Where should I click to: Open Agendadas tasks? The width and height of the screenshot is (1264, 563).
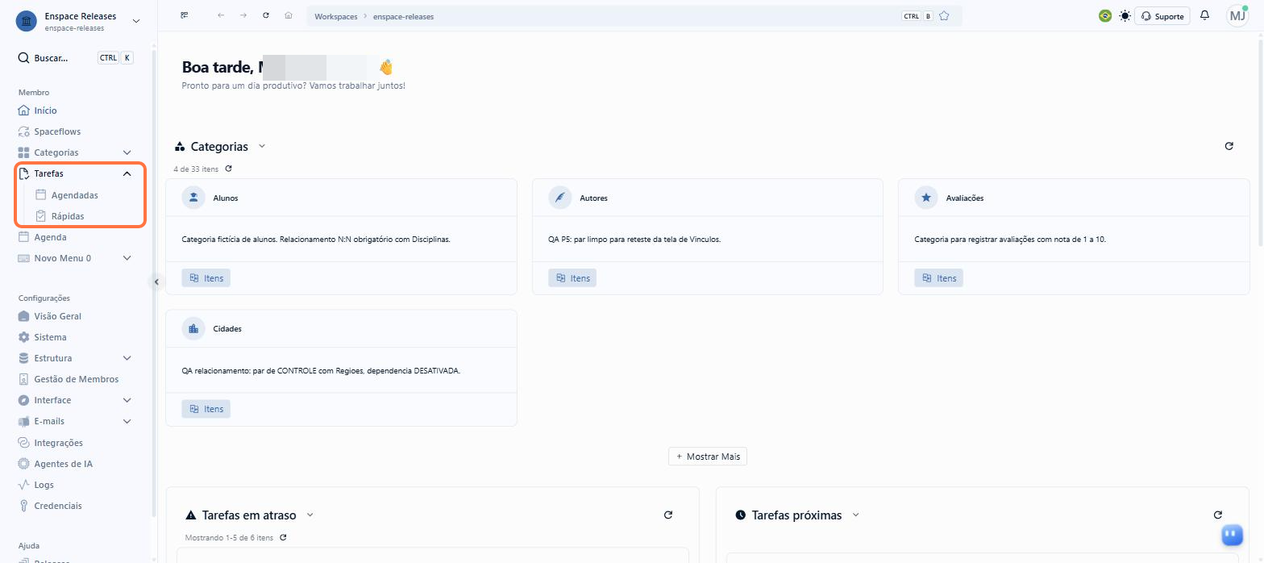pos(74,195)
